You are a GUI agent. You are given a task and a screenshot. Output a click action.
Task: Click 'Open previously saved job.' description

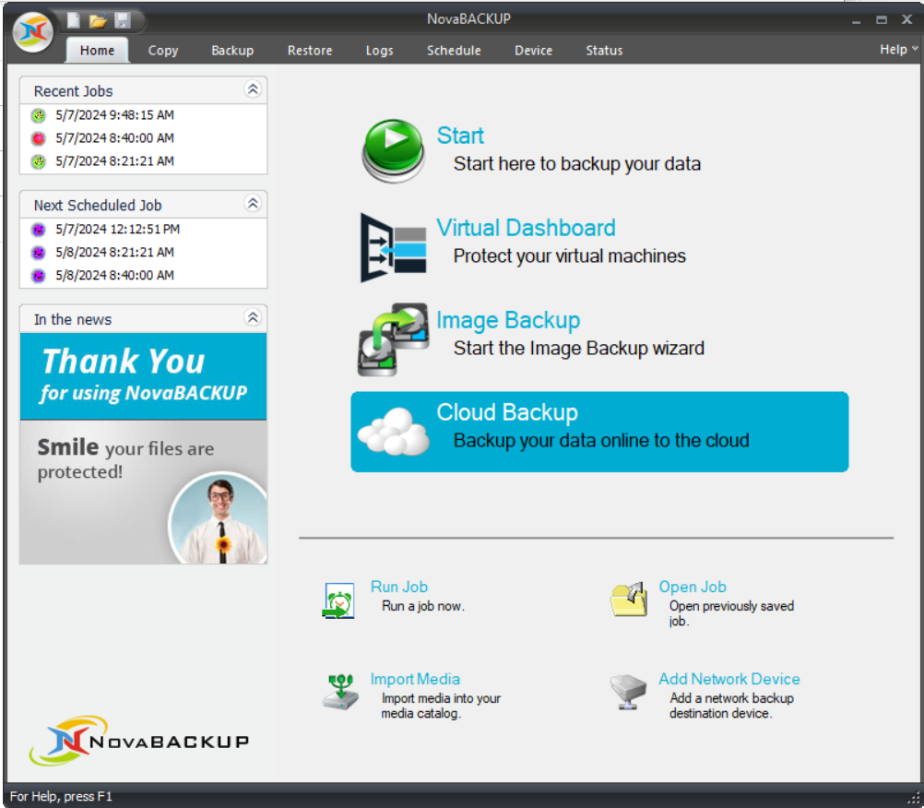click(731, 613)
